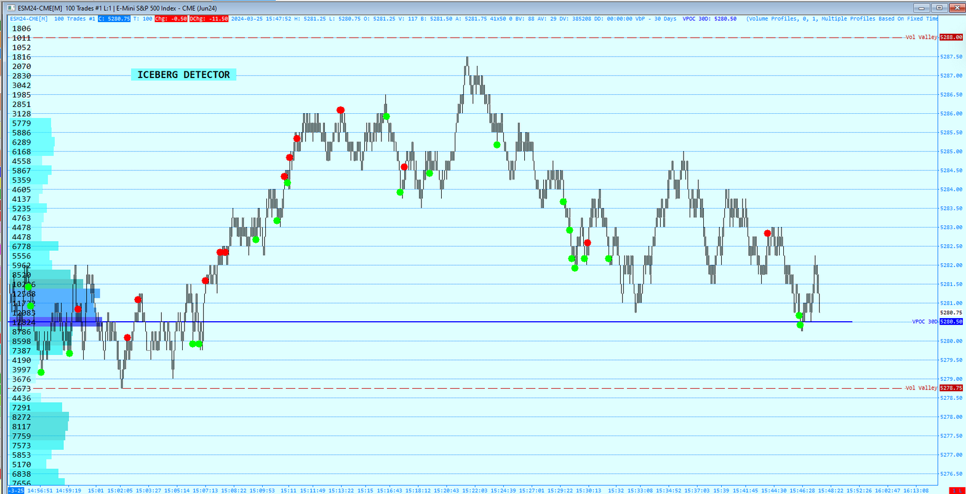Click the 15:22:03 time label on axis
Image resolution: width=966 pixels, height=494 pixels.
pos(474,490)
